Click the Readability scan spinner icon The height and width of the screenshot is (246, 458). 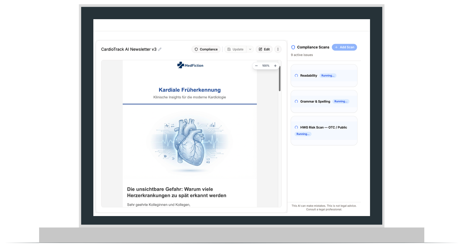[296, 76]
